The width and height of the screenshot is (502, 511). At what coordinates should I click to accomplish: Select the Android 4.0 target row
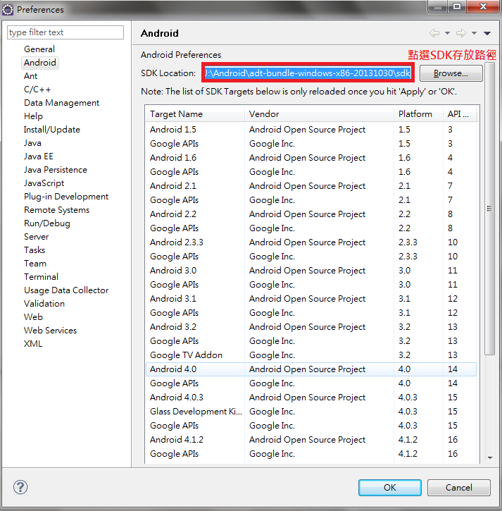pos(311,369)
